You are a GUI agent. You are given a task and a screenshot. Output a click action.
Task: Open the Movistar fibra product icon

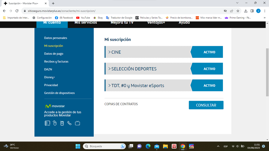tap(47, 123)
